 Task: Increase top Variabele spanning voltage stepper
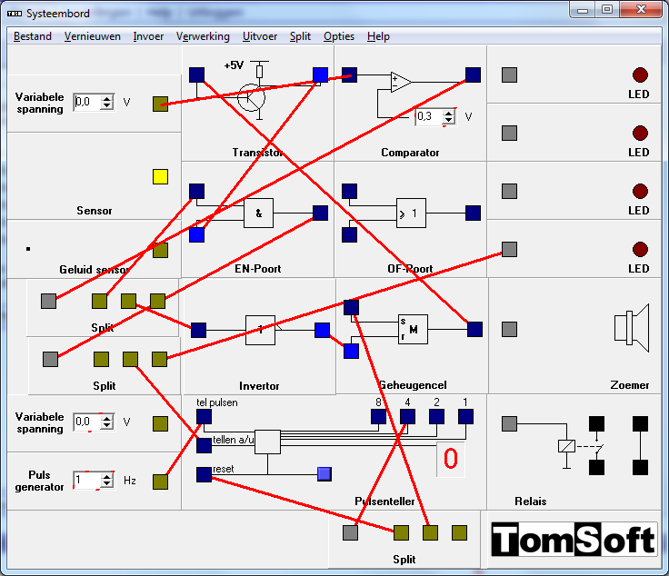[107, 98]
